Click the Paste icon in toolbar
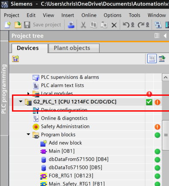 104,25
